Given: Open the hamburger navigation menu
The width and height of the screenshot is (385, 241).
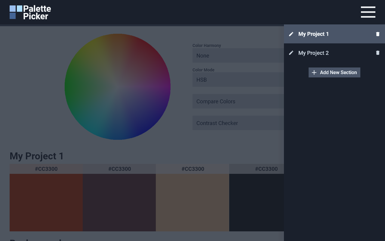Looking at the screenshot, I should 368,12.
